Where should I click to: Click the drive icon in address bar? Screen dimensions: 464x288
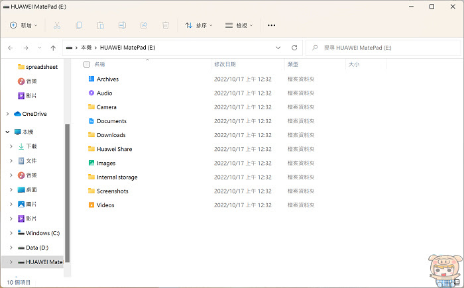69,48
